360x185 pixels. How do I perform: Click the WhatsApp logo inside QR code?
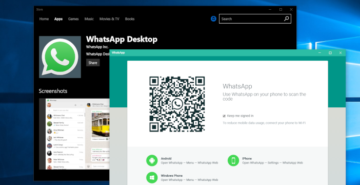point(177,104)
